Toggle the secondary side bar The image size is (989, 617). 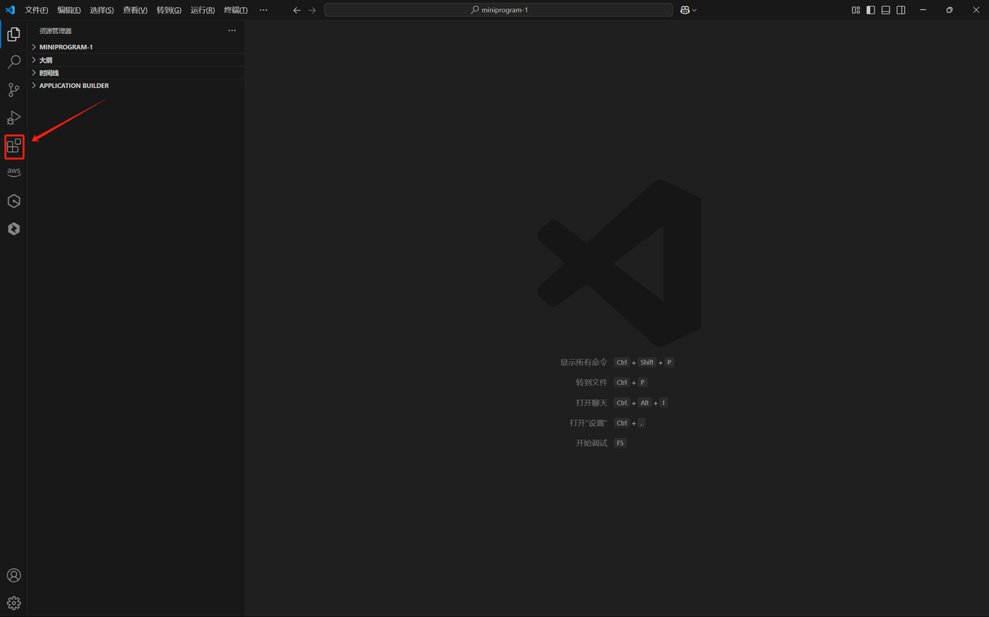[901, 10]
